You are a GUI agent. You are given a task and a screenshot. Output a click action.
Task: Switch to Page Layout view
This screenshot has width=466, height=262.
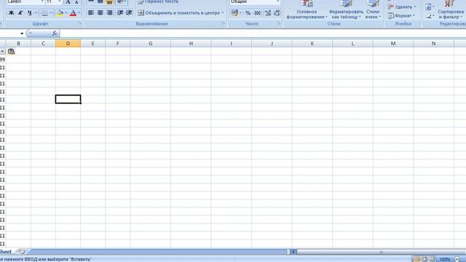point(424,259)
